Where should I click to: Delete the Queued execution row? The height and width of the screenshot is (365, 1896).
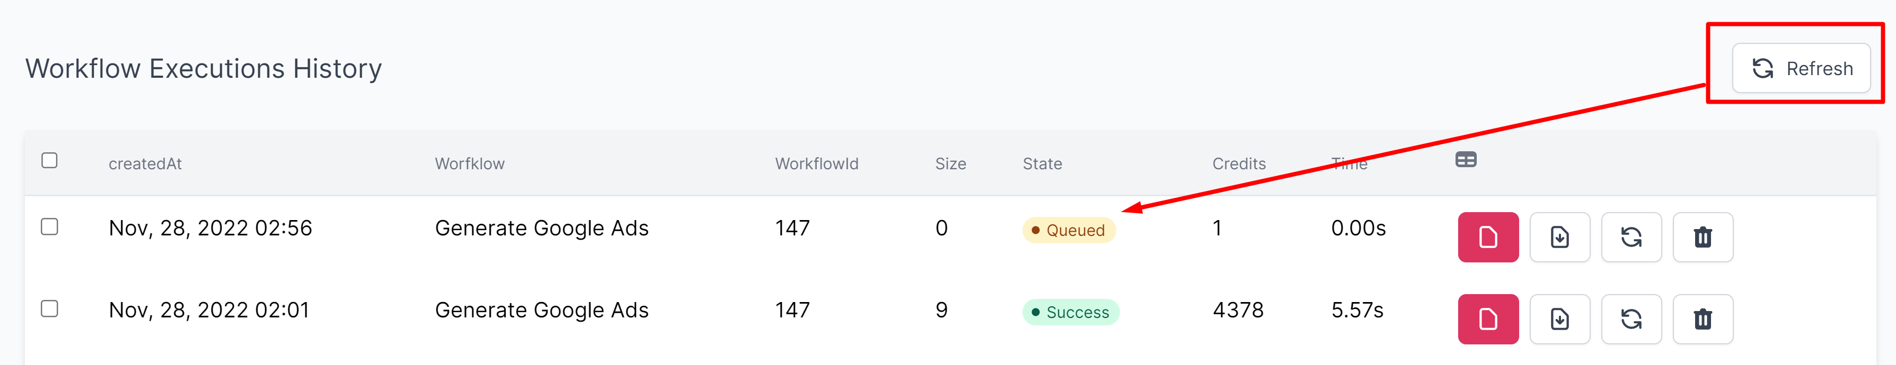(1703, 237)
